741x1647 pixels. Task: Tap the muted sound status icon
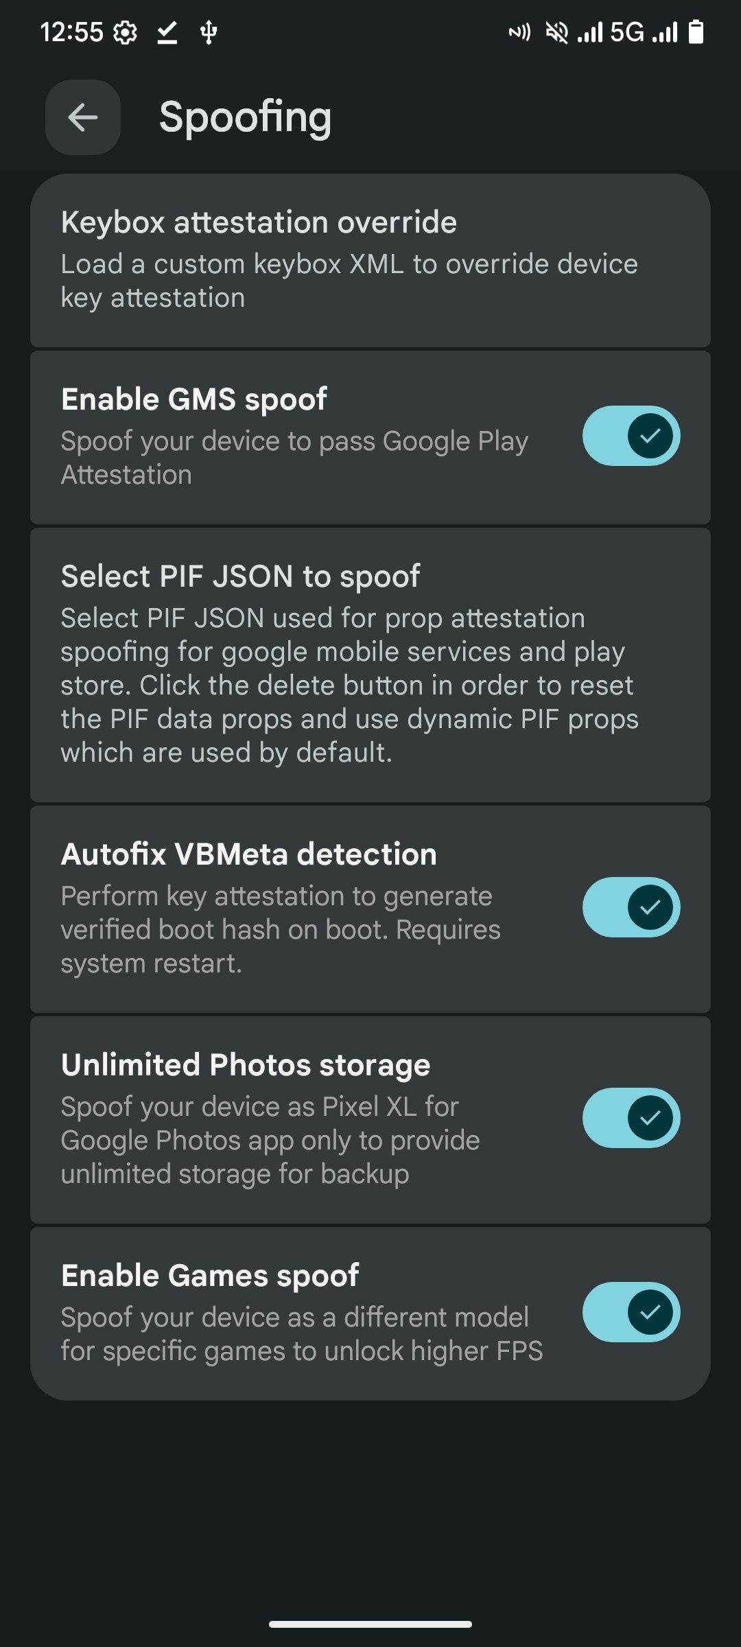point(556,32)
